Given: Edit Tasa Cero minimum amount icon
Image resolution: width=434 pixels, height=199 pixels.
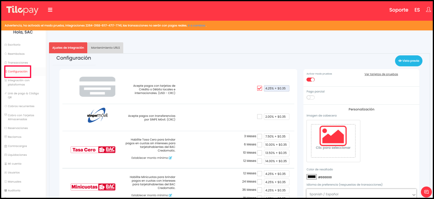Looking at the screenshot, I should 170,158.
